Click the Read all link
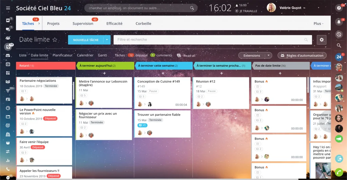This screenshot has width=347, height=180. click(x=189, y=56)
